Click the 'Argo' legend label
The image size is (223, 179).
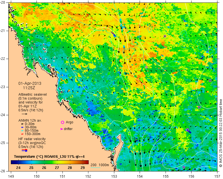(69, 122)
